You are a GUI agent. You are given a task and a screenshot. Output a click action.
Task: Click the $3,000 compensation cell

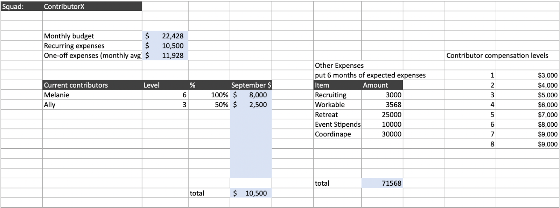527,75
